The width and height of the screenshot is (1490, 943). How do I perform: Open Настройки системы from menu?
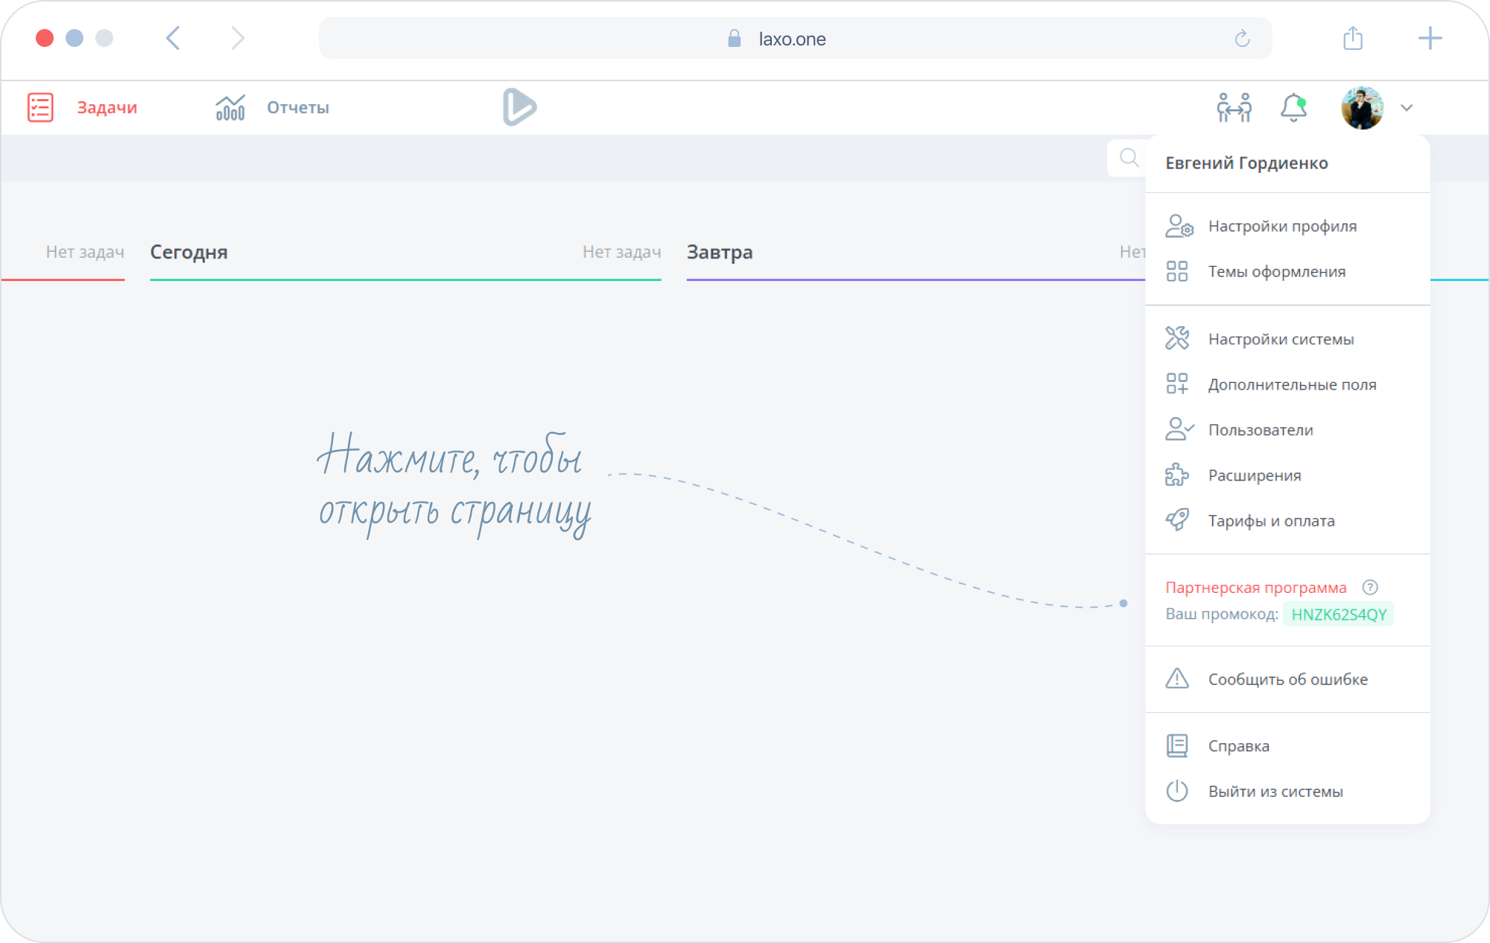(x=1281, y=339)
